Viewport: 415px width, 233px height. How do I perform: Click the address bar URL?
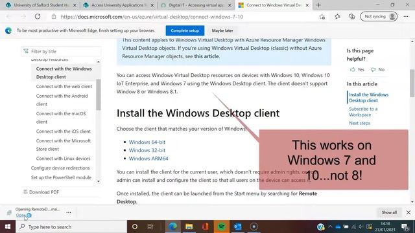[x=152, y=17]
